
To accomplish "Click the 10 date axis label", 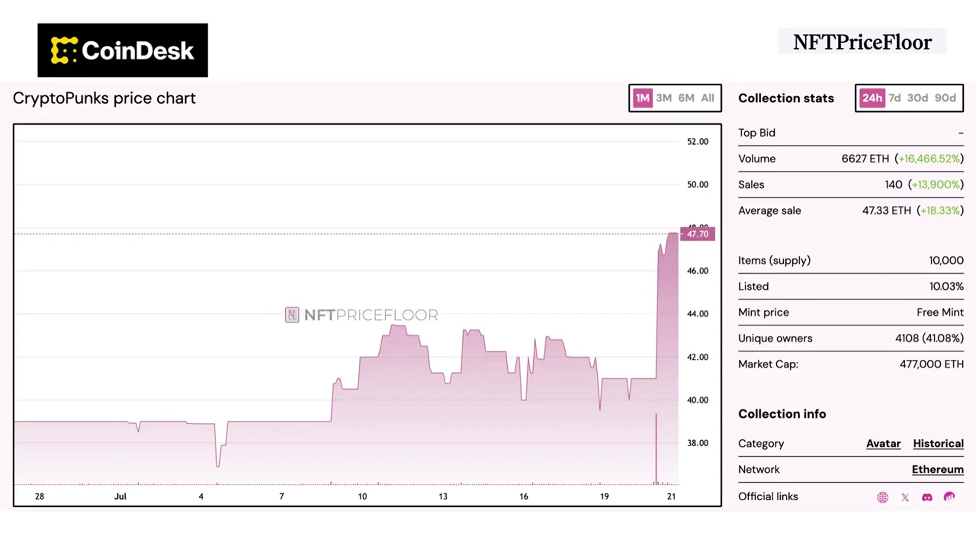I will [362, 497].
